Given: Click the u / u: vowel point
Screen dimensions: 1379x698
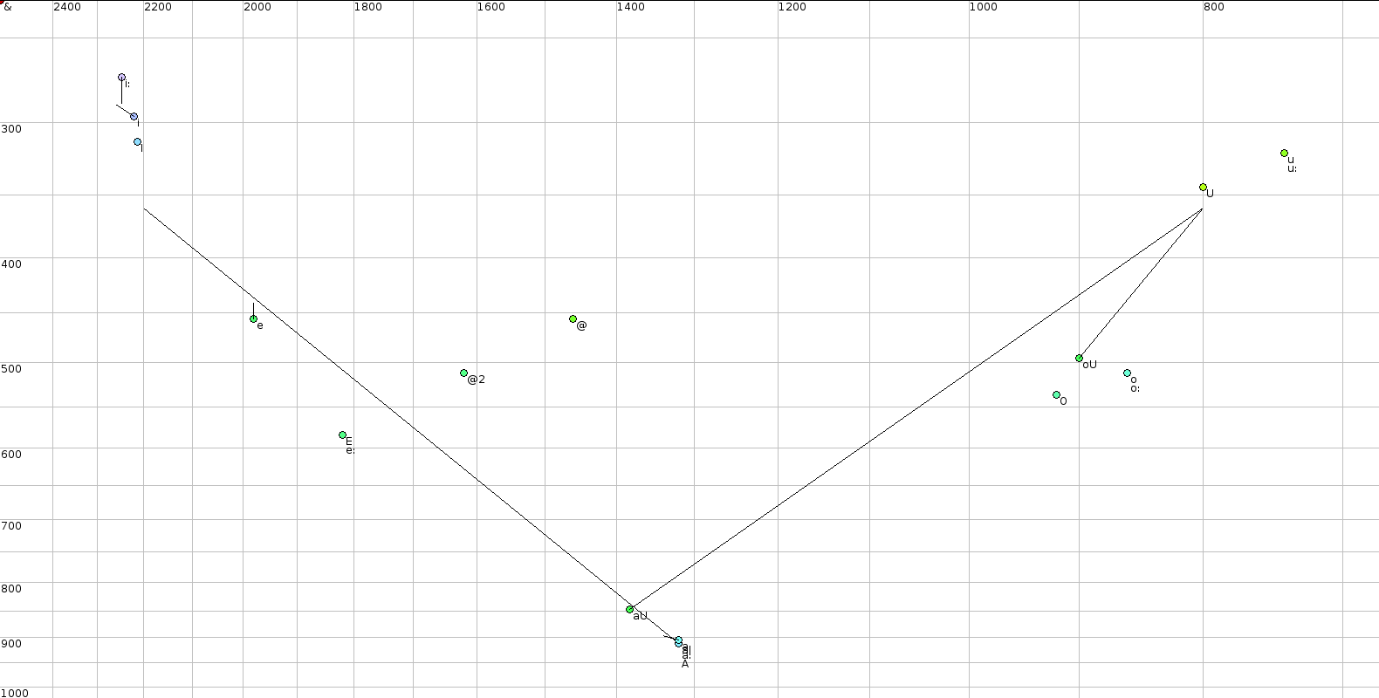Looking at the screenshot, I should tap(1284, 154).
